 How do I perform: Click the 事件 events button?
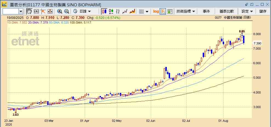[206, 12]
